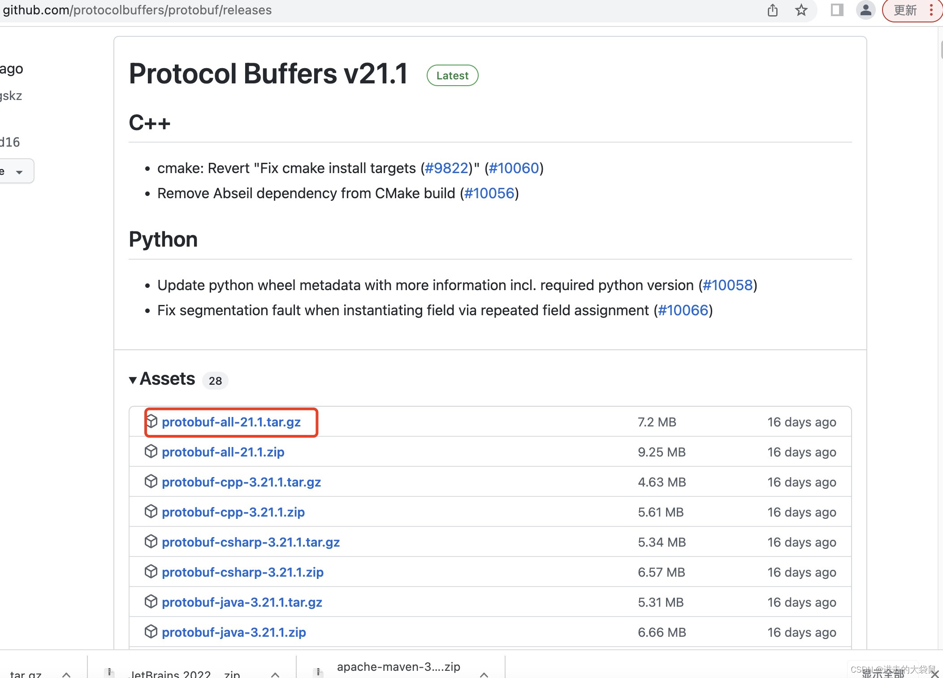Image resolution: width=943 pixels, height=678 pixels.
Task: Download protobuf-csharp-3.21.1.zip
Action: (x=242, y=572)
